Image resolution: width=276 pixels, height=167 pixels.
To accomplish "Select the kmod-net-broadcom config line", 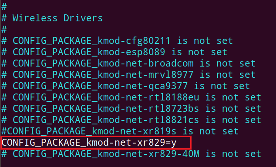I will point(128,63).
